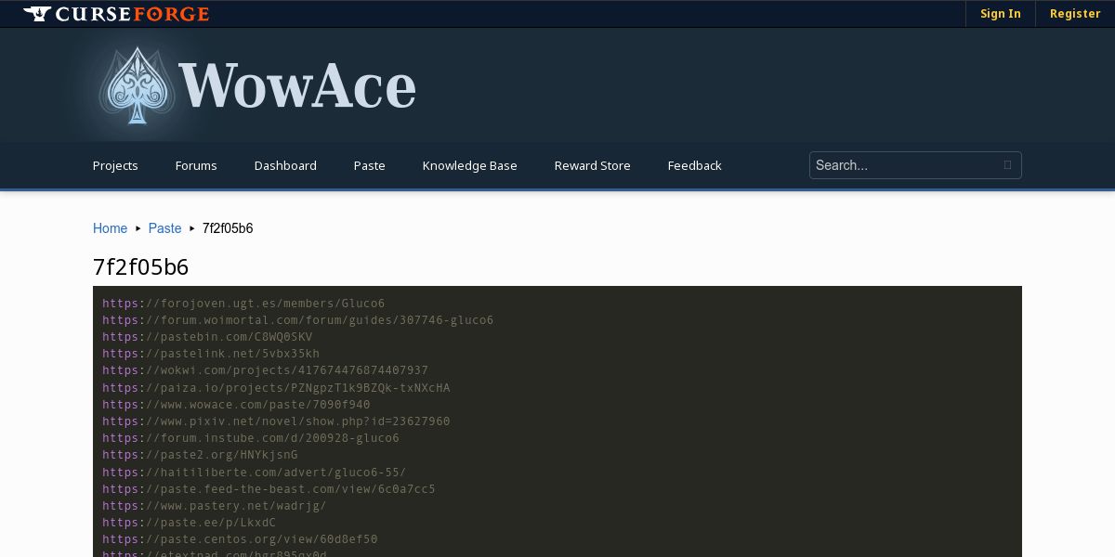Click the paste.centos.org view line
Viewport: 1115px width, 557px height.
click(x=240, y=539)
